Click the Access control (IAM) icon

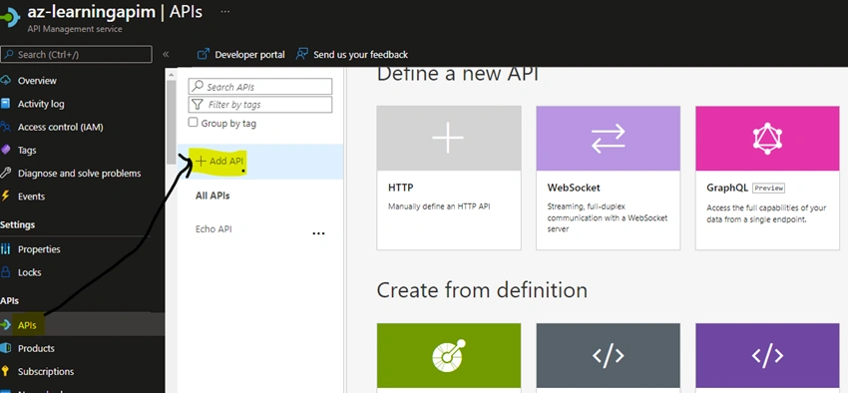pyautogui.click(x=5, y=127)
